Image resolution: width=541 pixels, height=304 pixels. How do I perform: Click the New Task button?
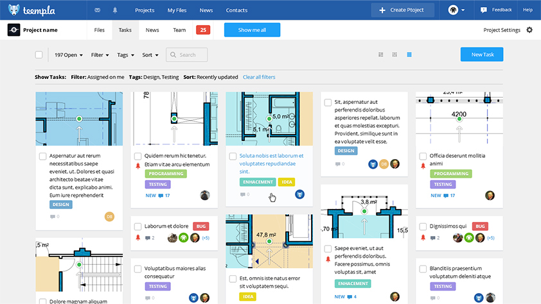(481, 55)
